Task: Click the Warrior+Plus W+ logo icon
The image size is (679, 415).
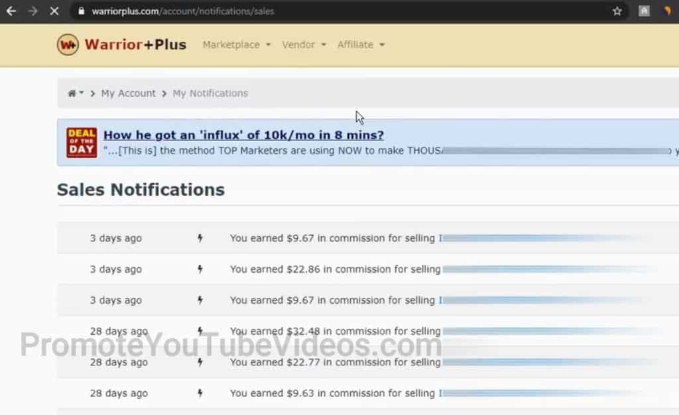Action: coord(68,44)
